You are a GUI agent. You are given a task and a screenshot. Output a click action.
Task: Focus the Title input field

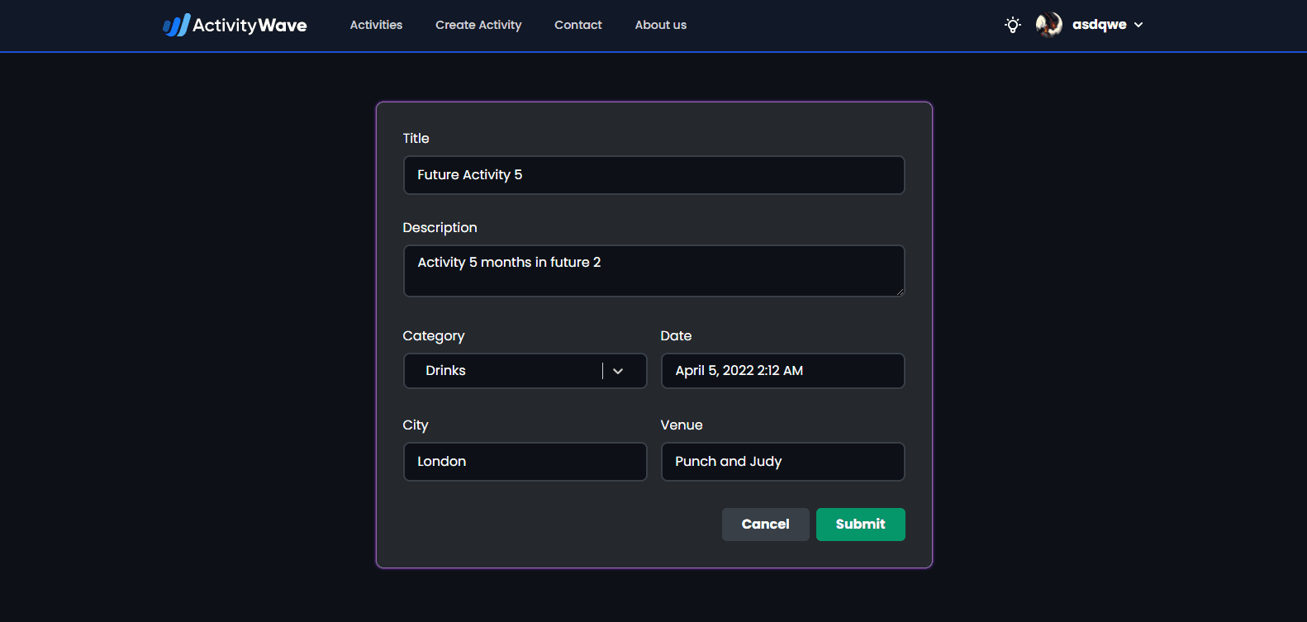click(653, 175)
